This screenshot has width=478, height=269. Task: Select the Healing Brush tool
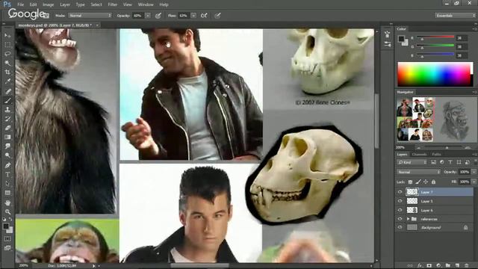tap(7, 91)
